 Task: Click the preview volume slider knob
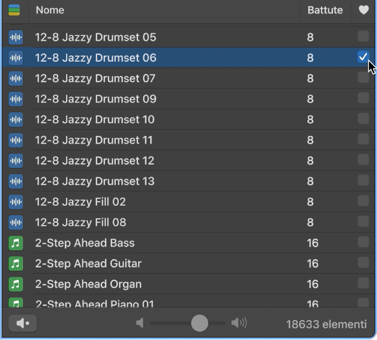click(199, 323)
